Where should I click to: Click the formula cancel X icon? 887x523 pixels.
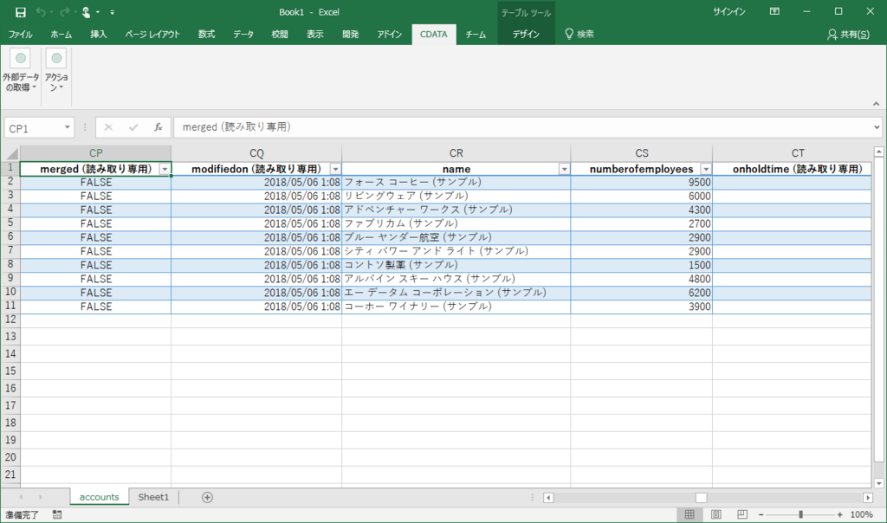[x=108, y=128]
